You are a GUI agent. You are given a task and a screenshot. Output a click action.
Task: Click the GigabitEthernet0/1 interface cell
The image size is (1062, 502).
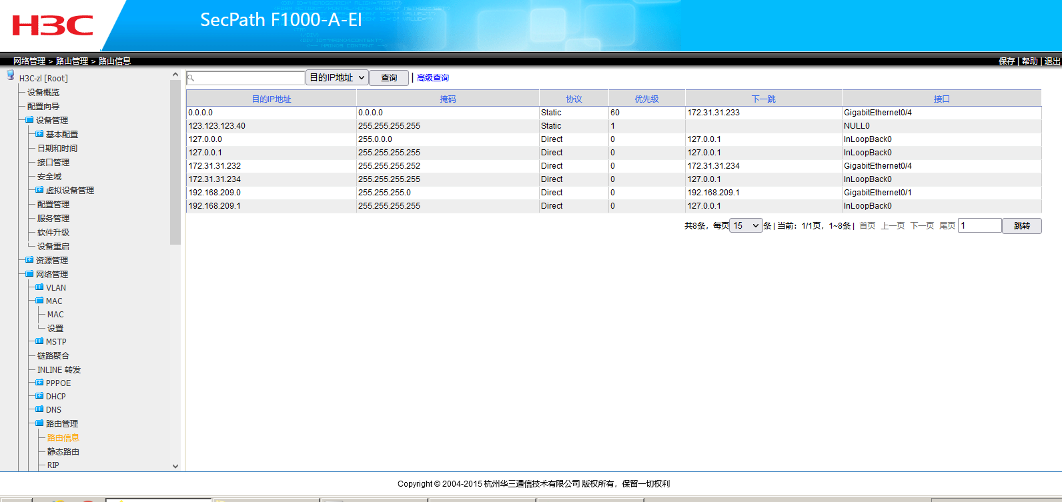pyautogui.click(x=942, y=193)
